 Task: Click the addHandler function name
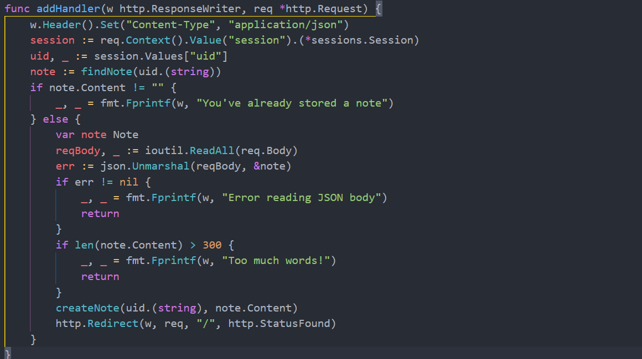pyautogui.click(x=69, y=9)
